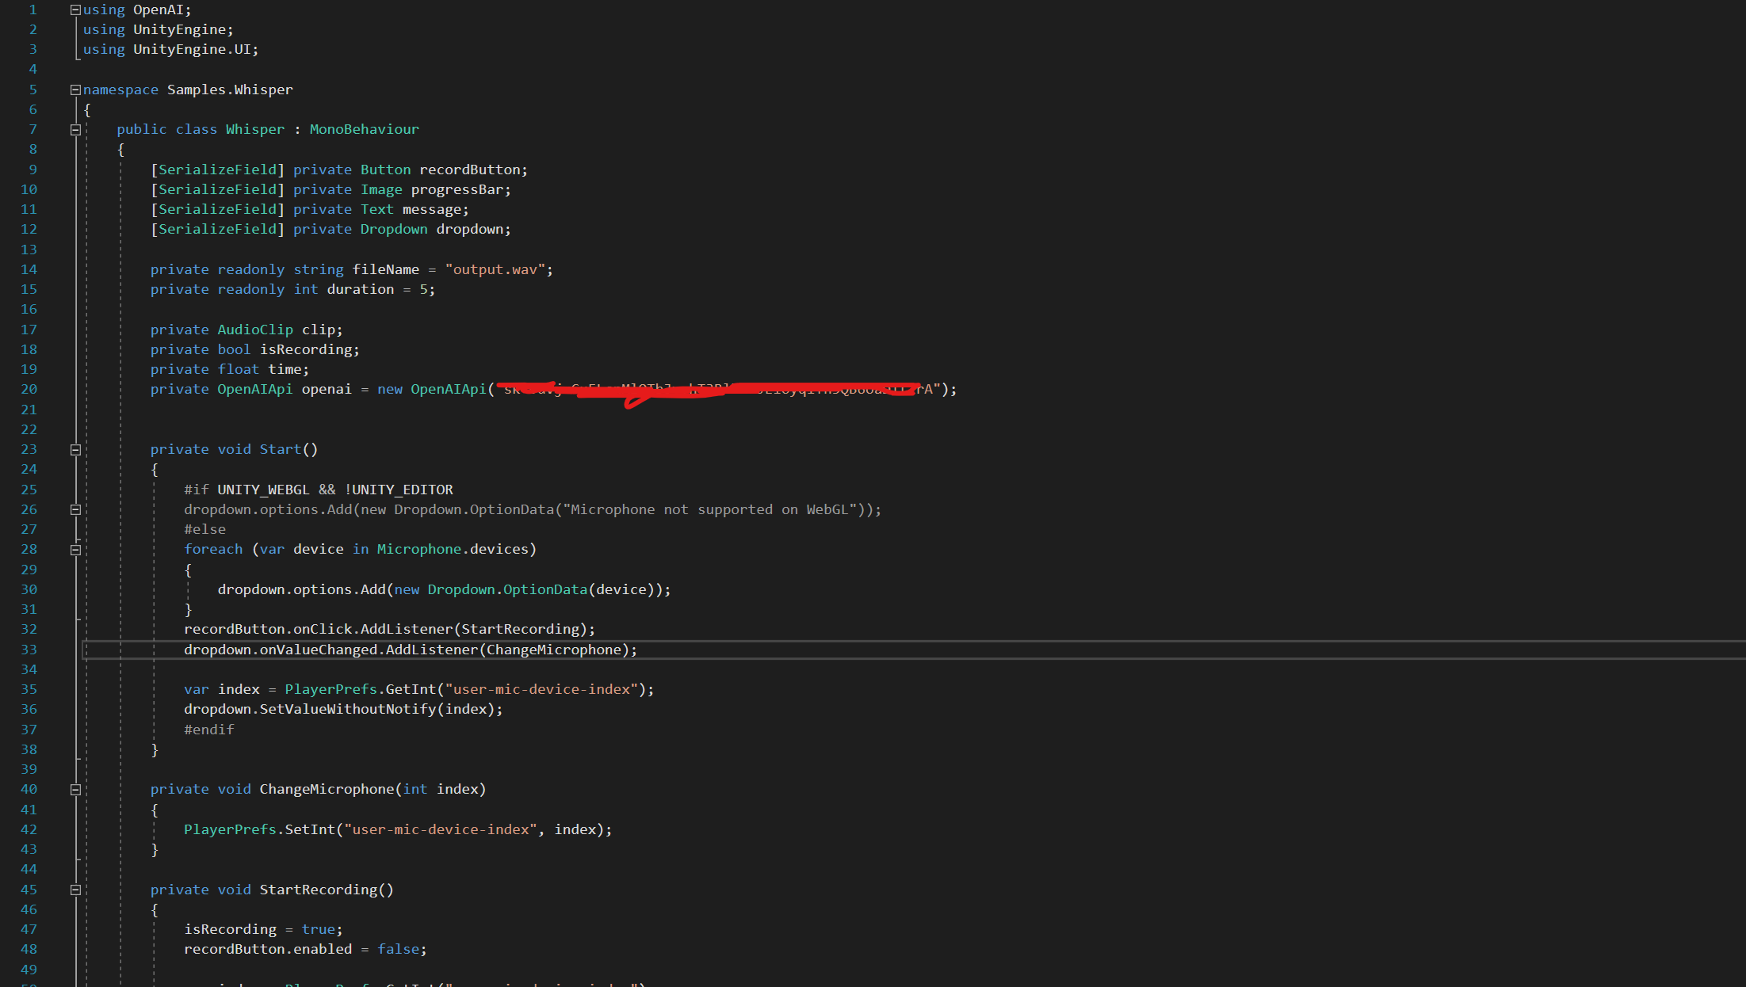This screenshot has width=1746, height=987.
Task: Collapse the Start() method fold toggle
Action: click(x=75, y=450)
